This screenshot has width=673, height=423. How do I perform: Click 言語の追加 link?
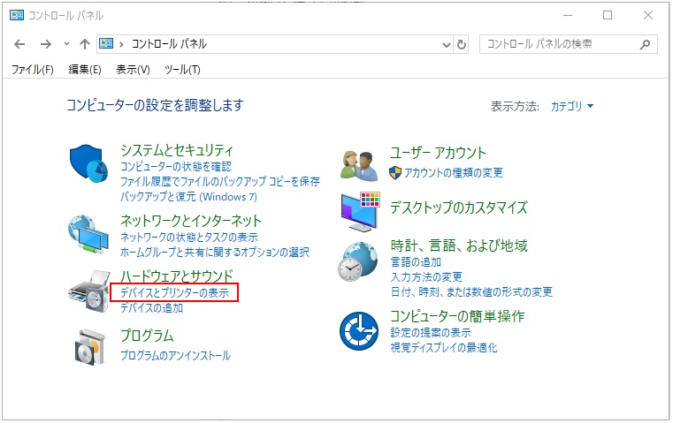(x=416, y=262)
